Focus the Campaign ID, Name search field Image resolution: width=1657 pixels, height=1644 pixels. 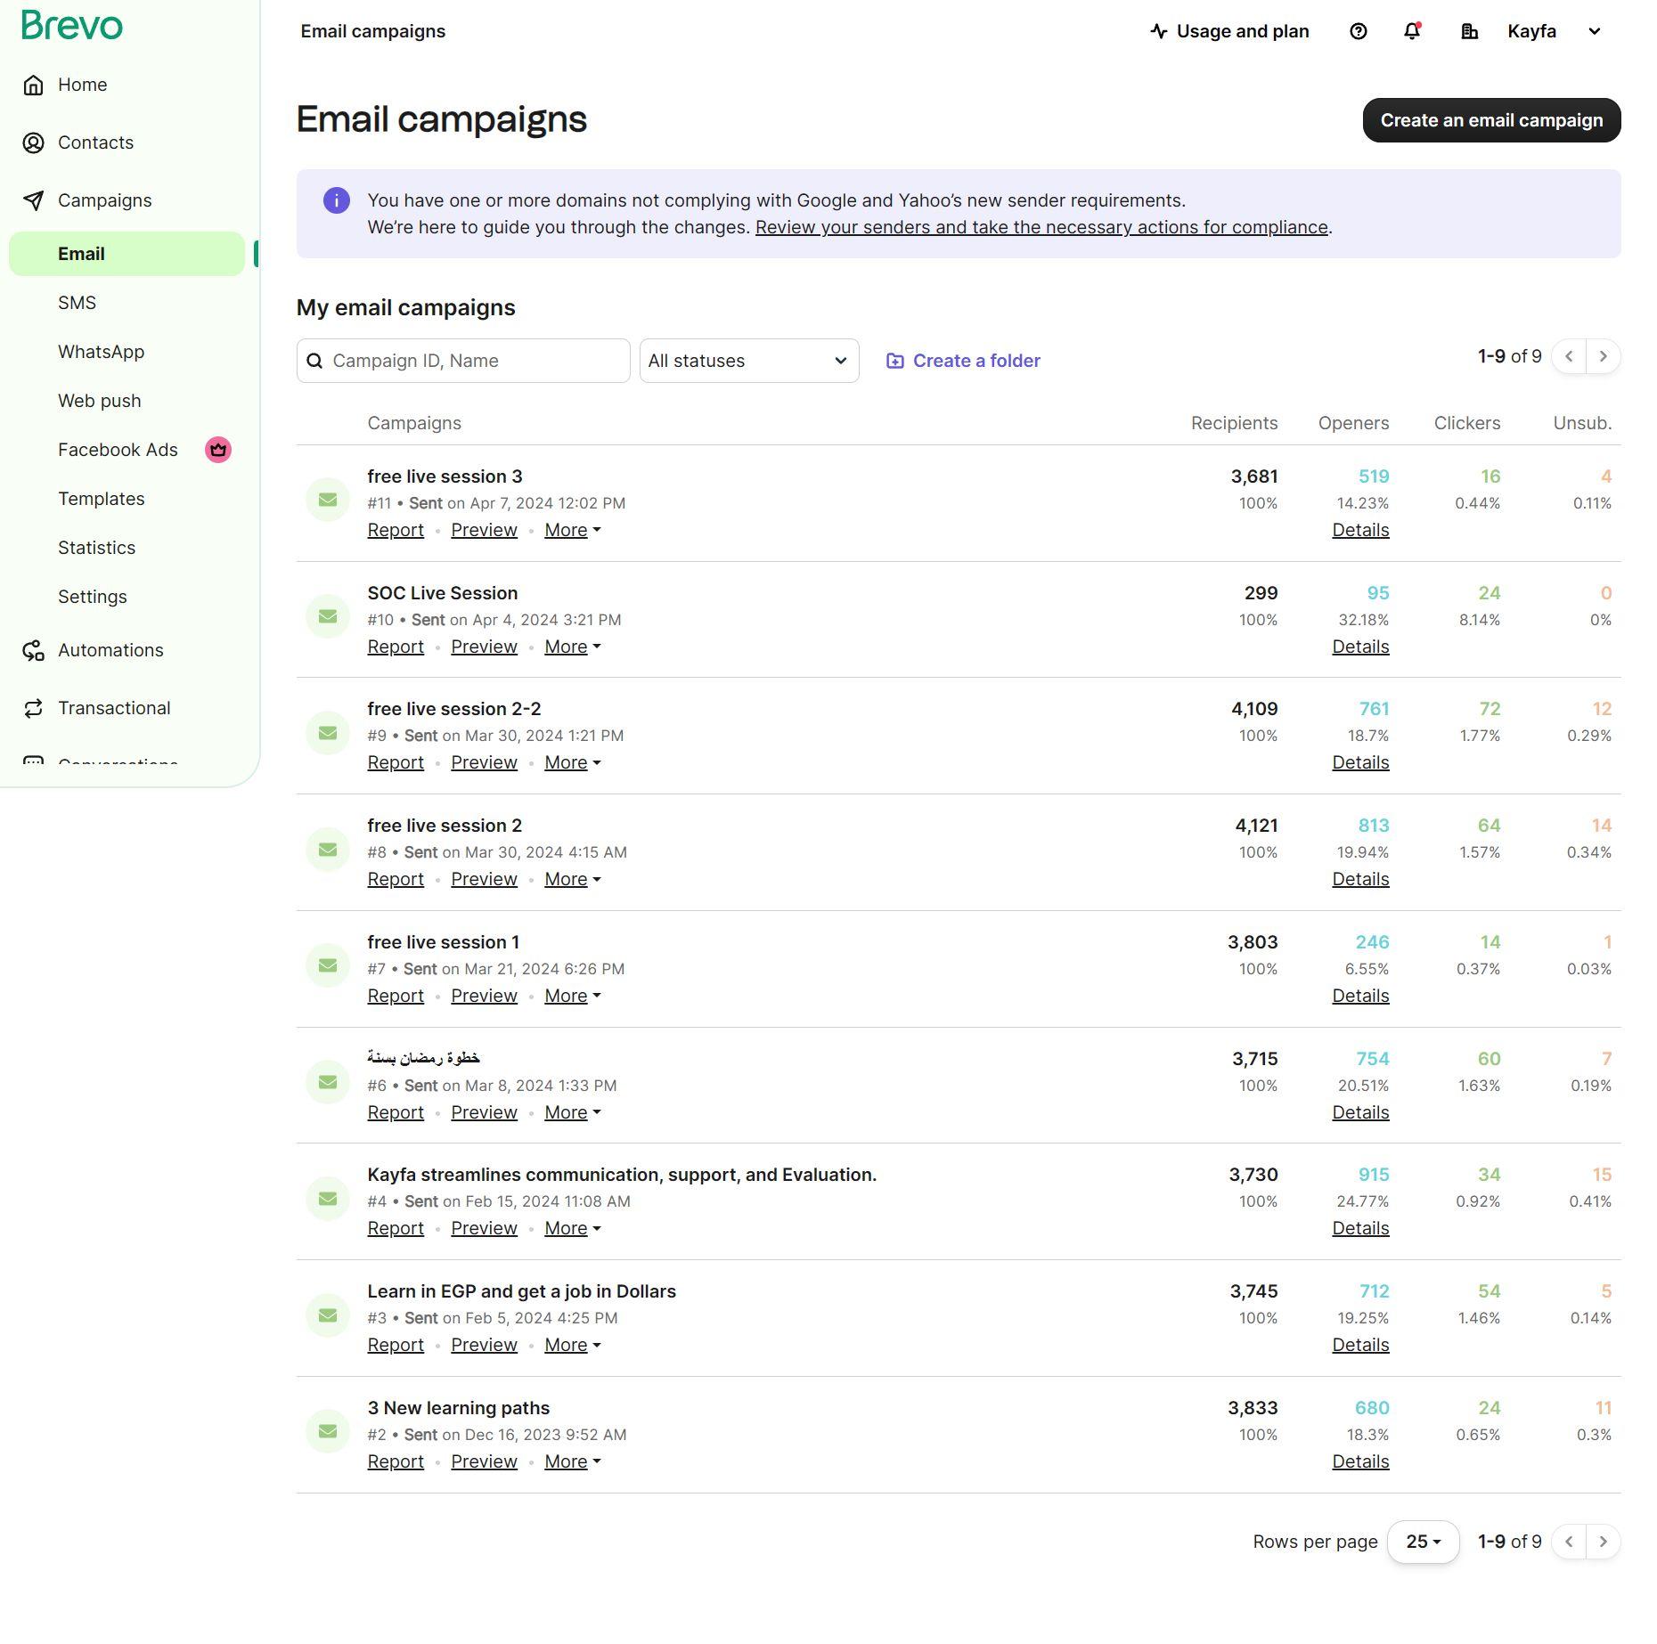click(x=474, y=361)
